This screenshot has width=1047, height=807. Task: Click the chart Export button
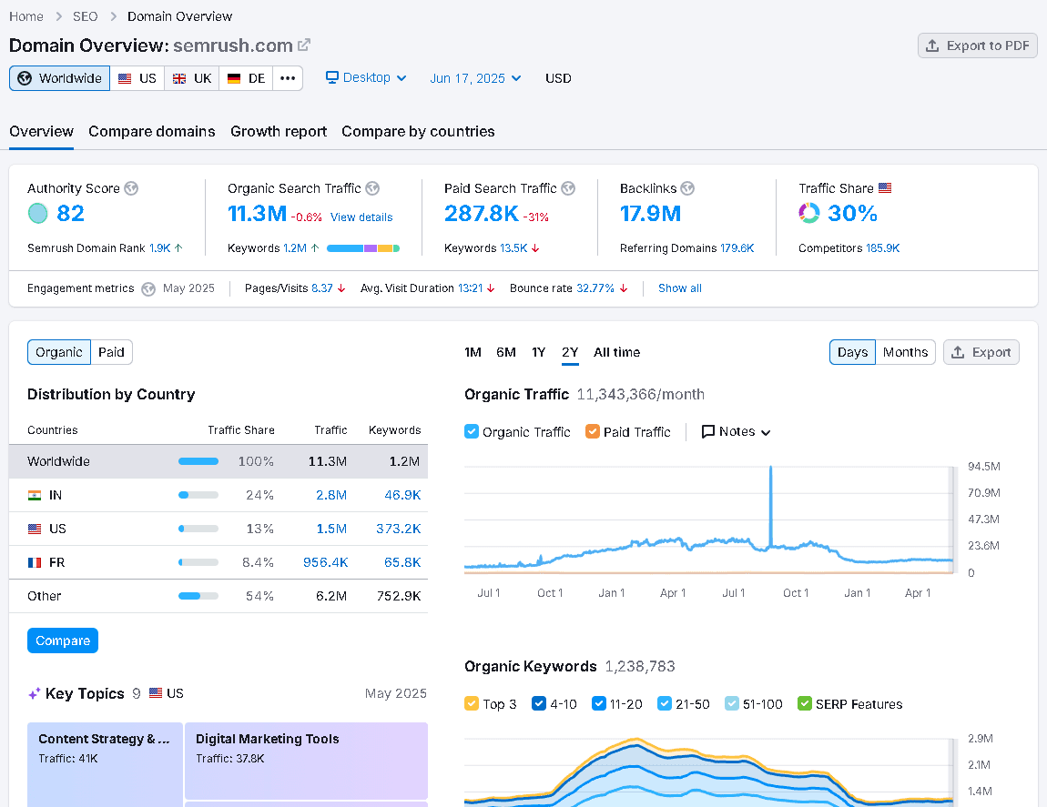[981, 352]
